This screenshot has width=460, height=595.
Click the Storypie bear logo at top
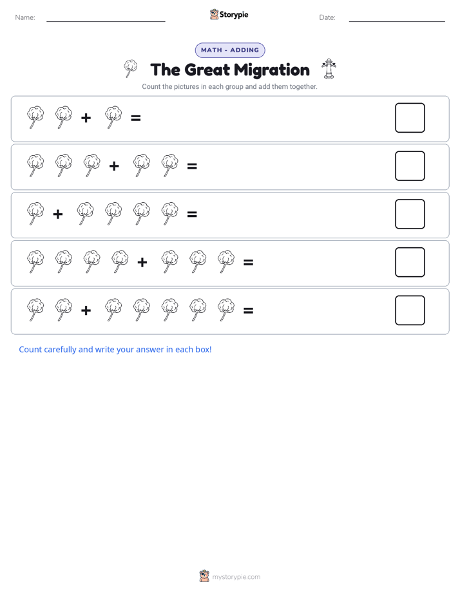coord(214,14)
